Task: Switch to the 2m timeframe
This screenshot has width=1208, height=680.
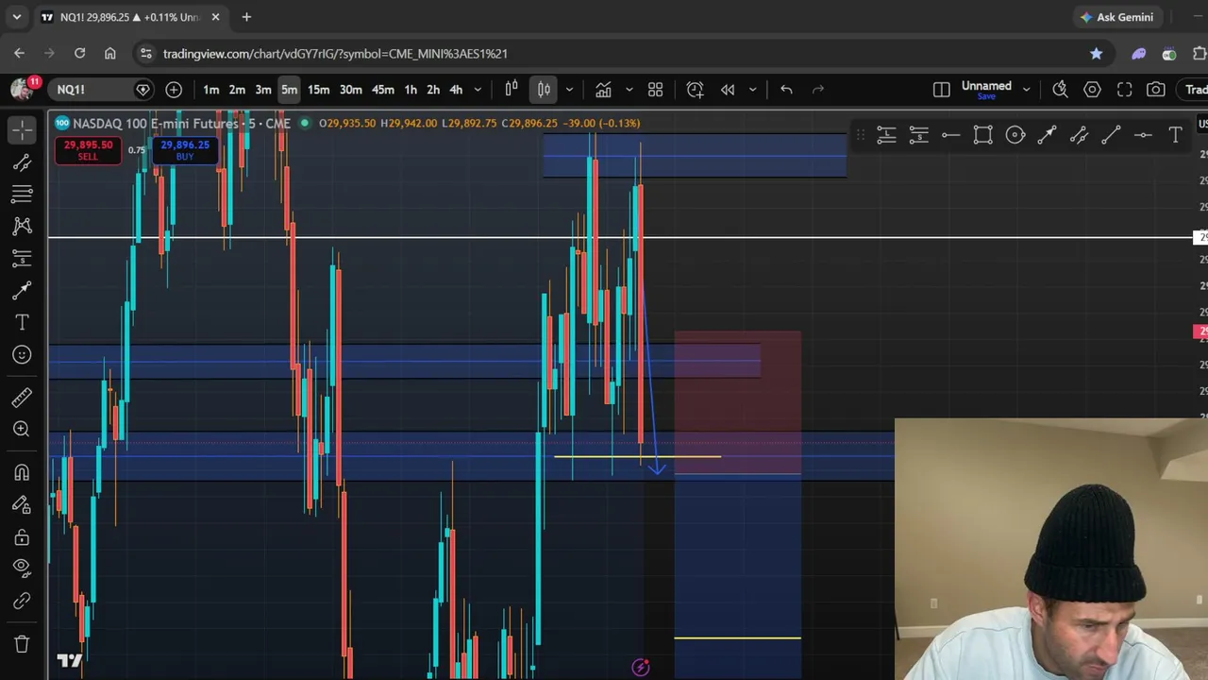Action: [x=237, y=90]
